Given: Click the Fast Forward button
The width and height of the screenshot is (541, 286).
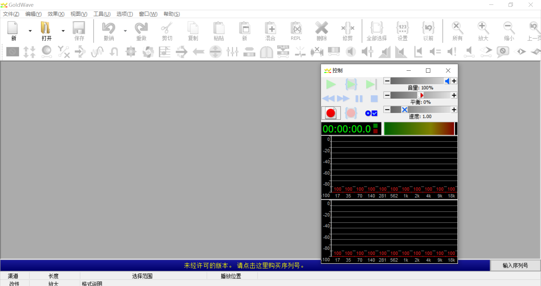Looking at the screenshot, I should (343, 99).
